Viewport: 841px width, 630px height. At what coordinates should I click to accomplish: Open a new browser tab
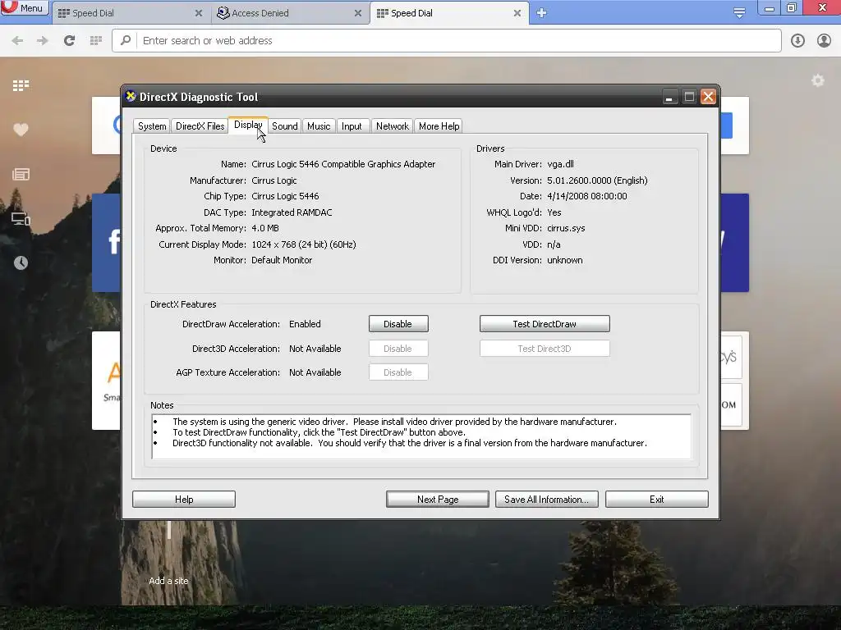[x=542, y=13]
